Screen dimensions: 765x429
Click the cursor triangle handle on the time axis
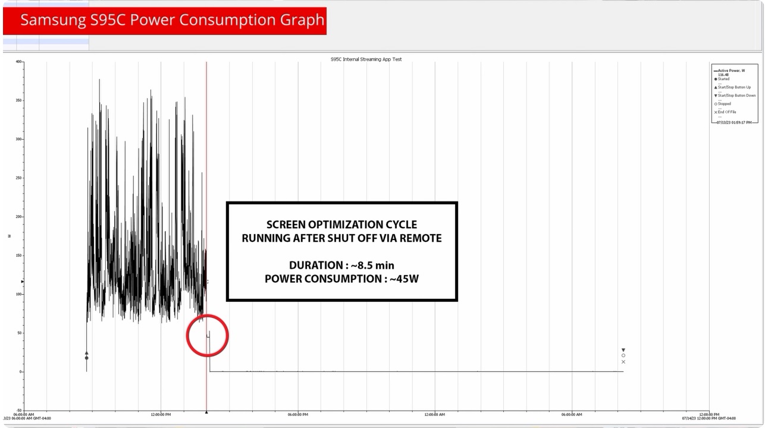click(206, 412)
